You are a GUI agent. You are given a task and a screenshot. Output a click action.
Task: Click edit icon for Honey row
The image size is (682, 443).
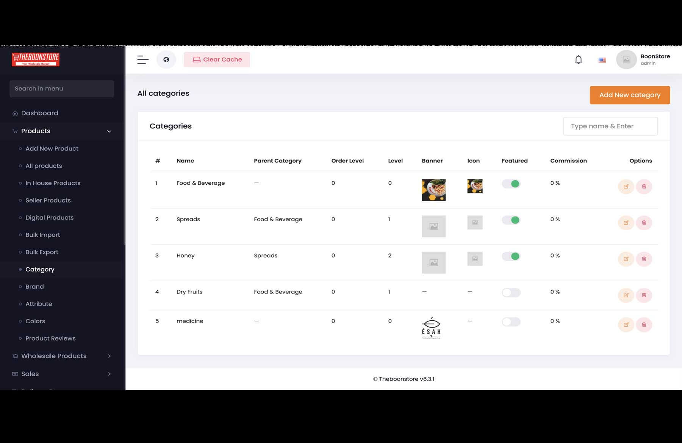[626, 259]
